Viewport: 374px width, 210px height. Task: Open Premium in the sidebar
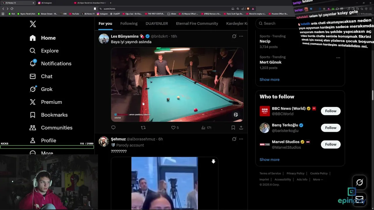pos(46,102)
